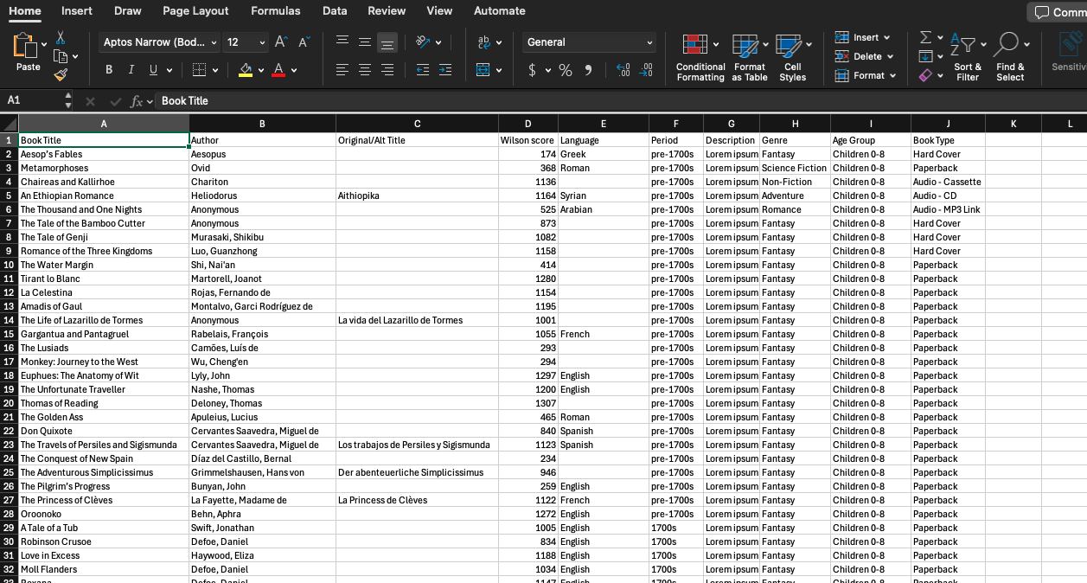Toggle bold formatting
The width and height of the screenshot is (1087, 583).
[109, 70]
